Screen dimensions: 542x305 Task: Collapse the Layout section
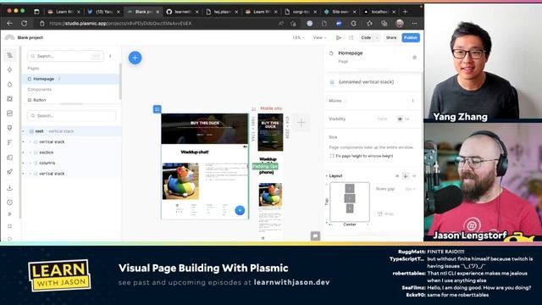point(327,176)
